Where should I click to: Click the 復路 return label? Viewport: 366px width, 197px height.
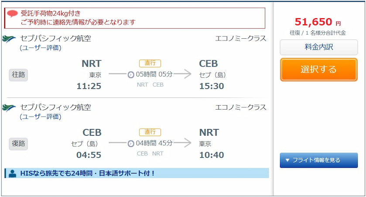coord(18,144)
